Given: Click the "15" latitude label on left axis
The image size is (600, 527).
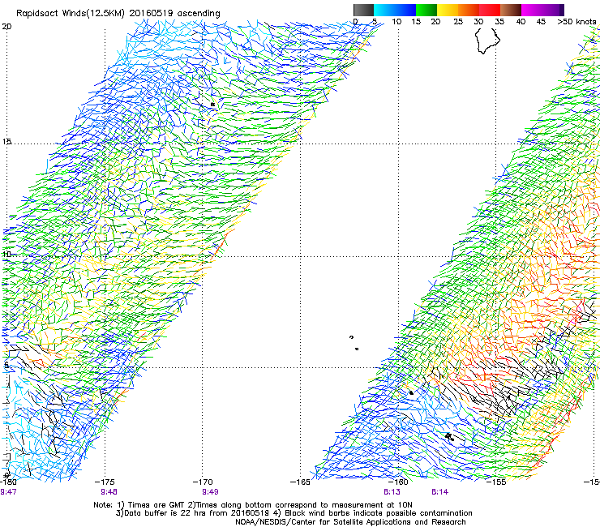Looking at the screenshot, I should coord(6,142).
